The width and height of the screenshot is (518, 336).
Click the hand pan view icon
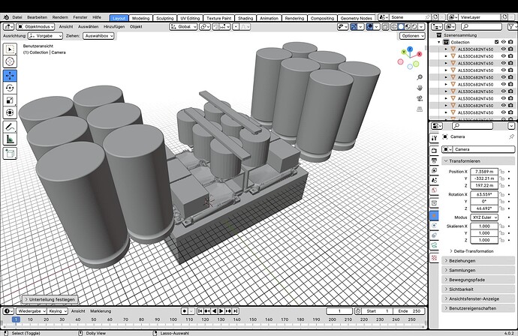point(420,88)
